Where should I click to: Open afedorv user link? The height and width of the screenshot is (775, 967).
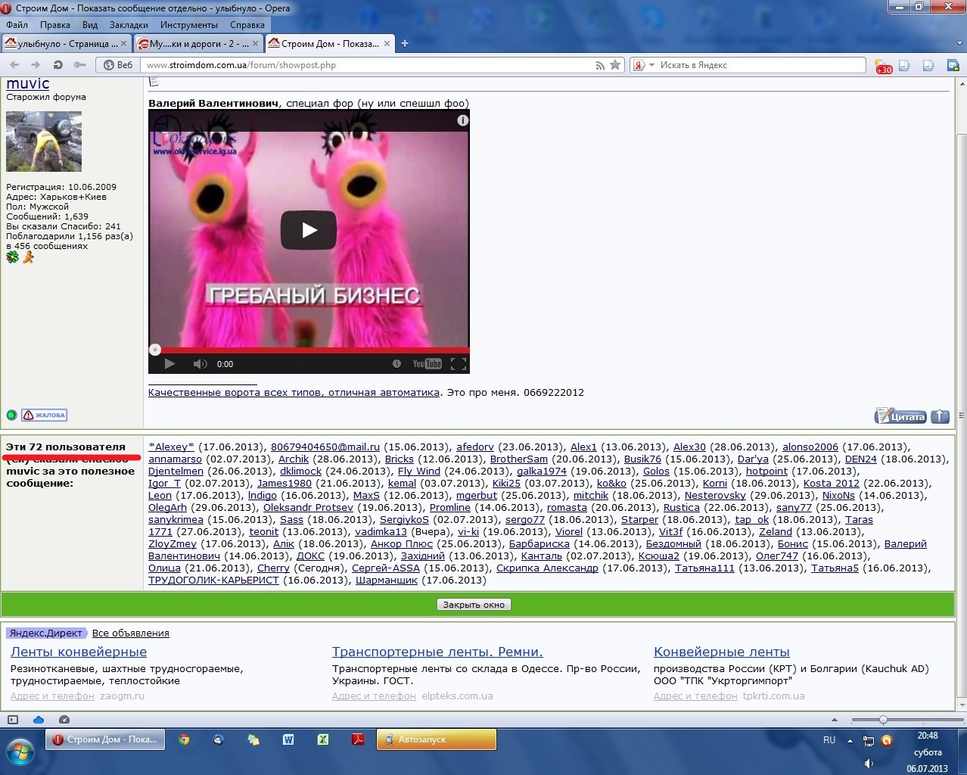coord(475,447)
